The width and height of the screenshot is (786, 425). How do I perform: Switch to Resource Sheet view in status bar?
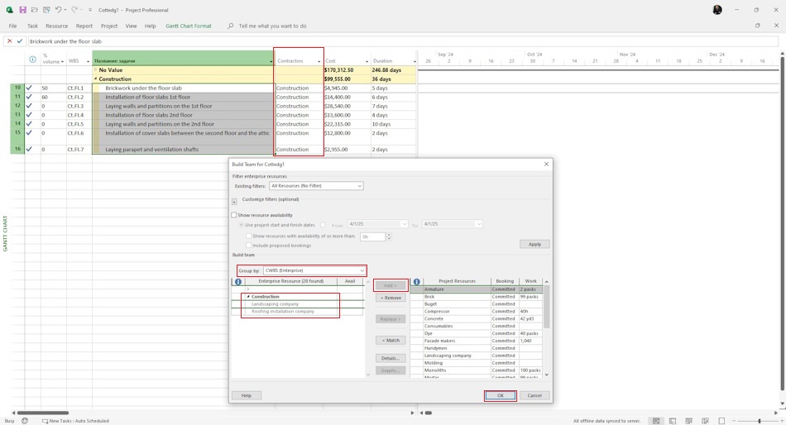click(x=705, y=421)
